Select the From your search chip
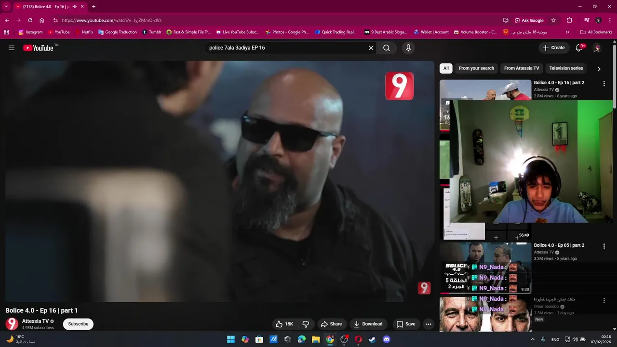Viewport: 617px width, 347px height. 476,68
